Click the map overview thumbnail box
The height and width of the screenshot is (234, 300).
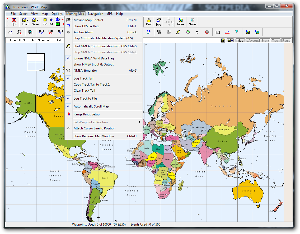pyautogui.click(x=36, y=62)
